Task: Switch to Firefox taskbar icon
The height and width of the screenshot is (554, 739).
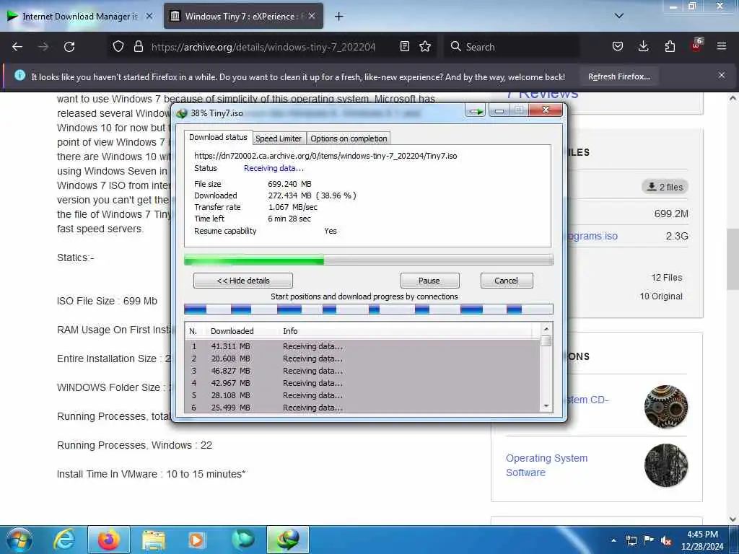Action: point(109,540)
